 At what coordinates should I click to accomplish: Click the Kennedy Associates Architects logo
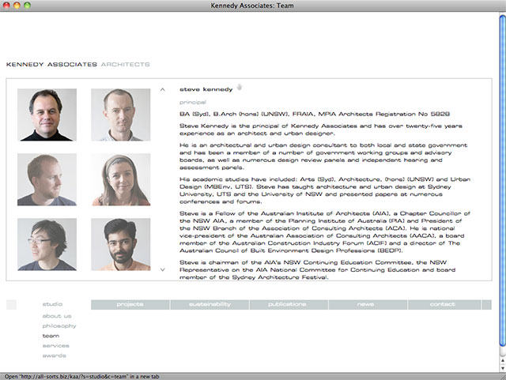coord(77,65)
